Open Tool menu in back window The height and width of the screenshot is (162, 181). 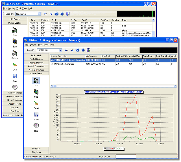[x=18, y=8]
